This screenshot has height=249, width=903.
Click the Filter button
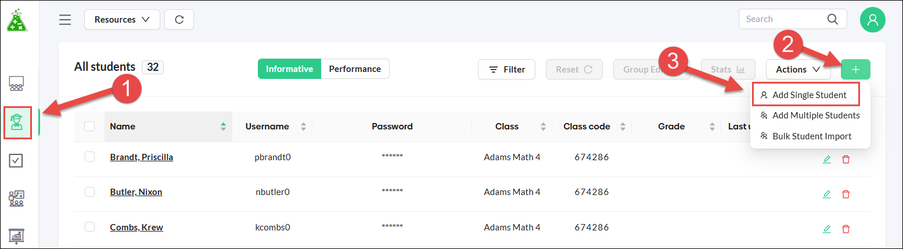(x=506, y=70)
